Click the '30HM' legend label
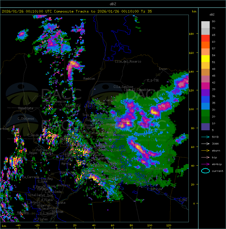 (x=215, y=144)
